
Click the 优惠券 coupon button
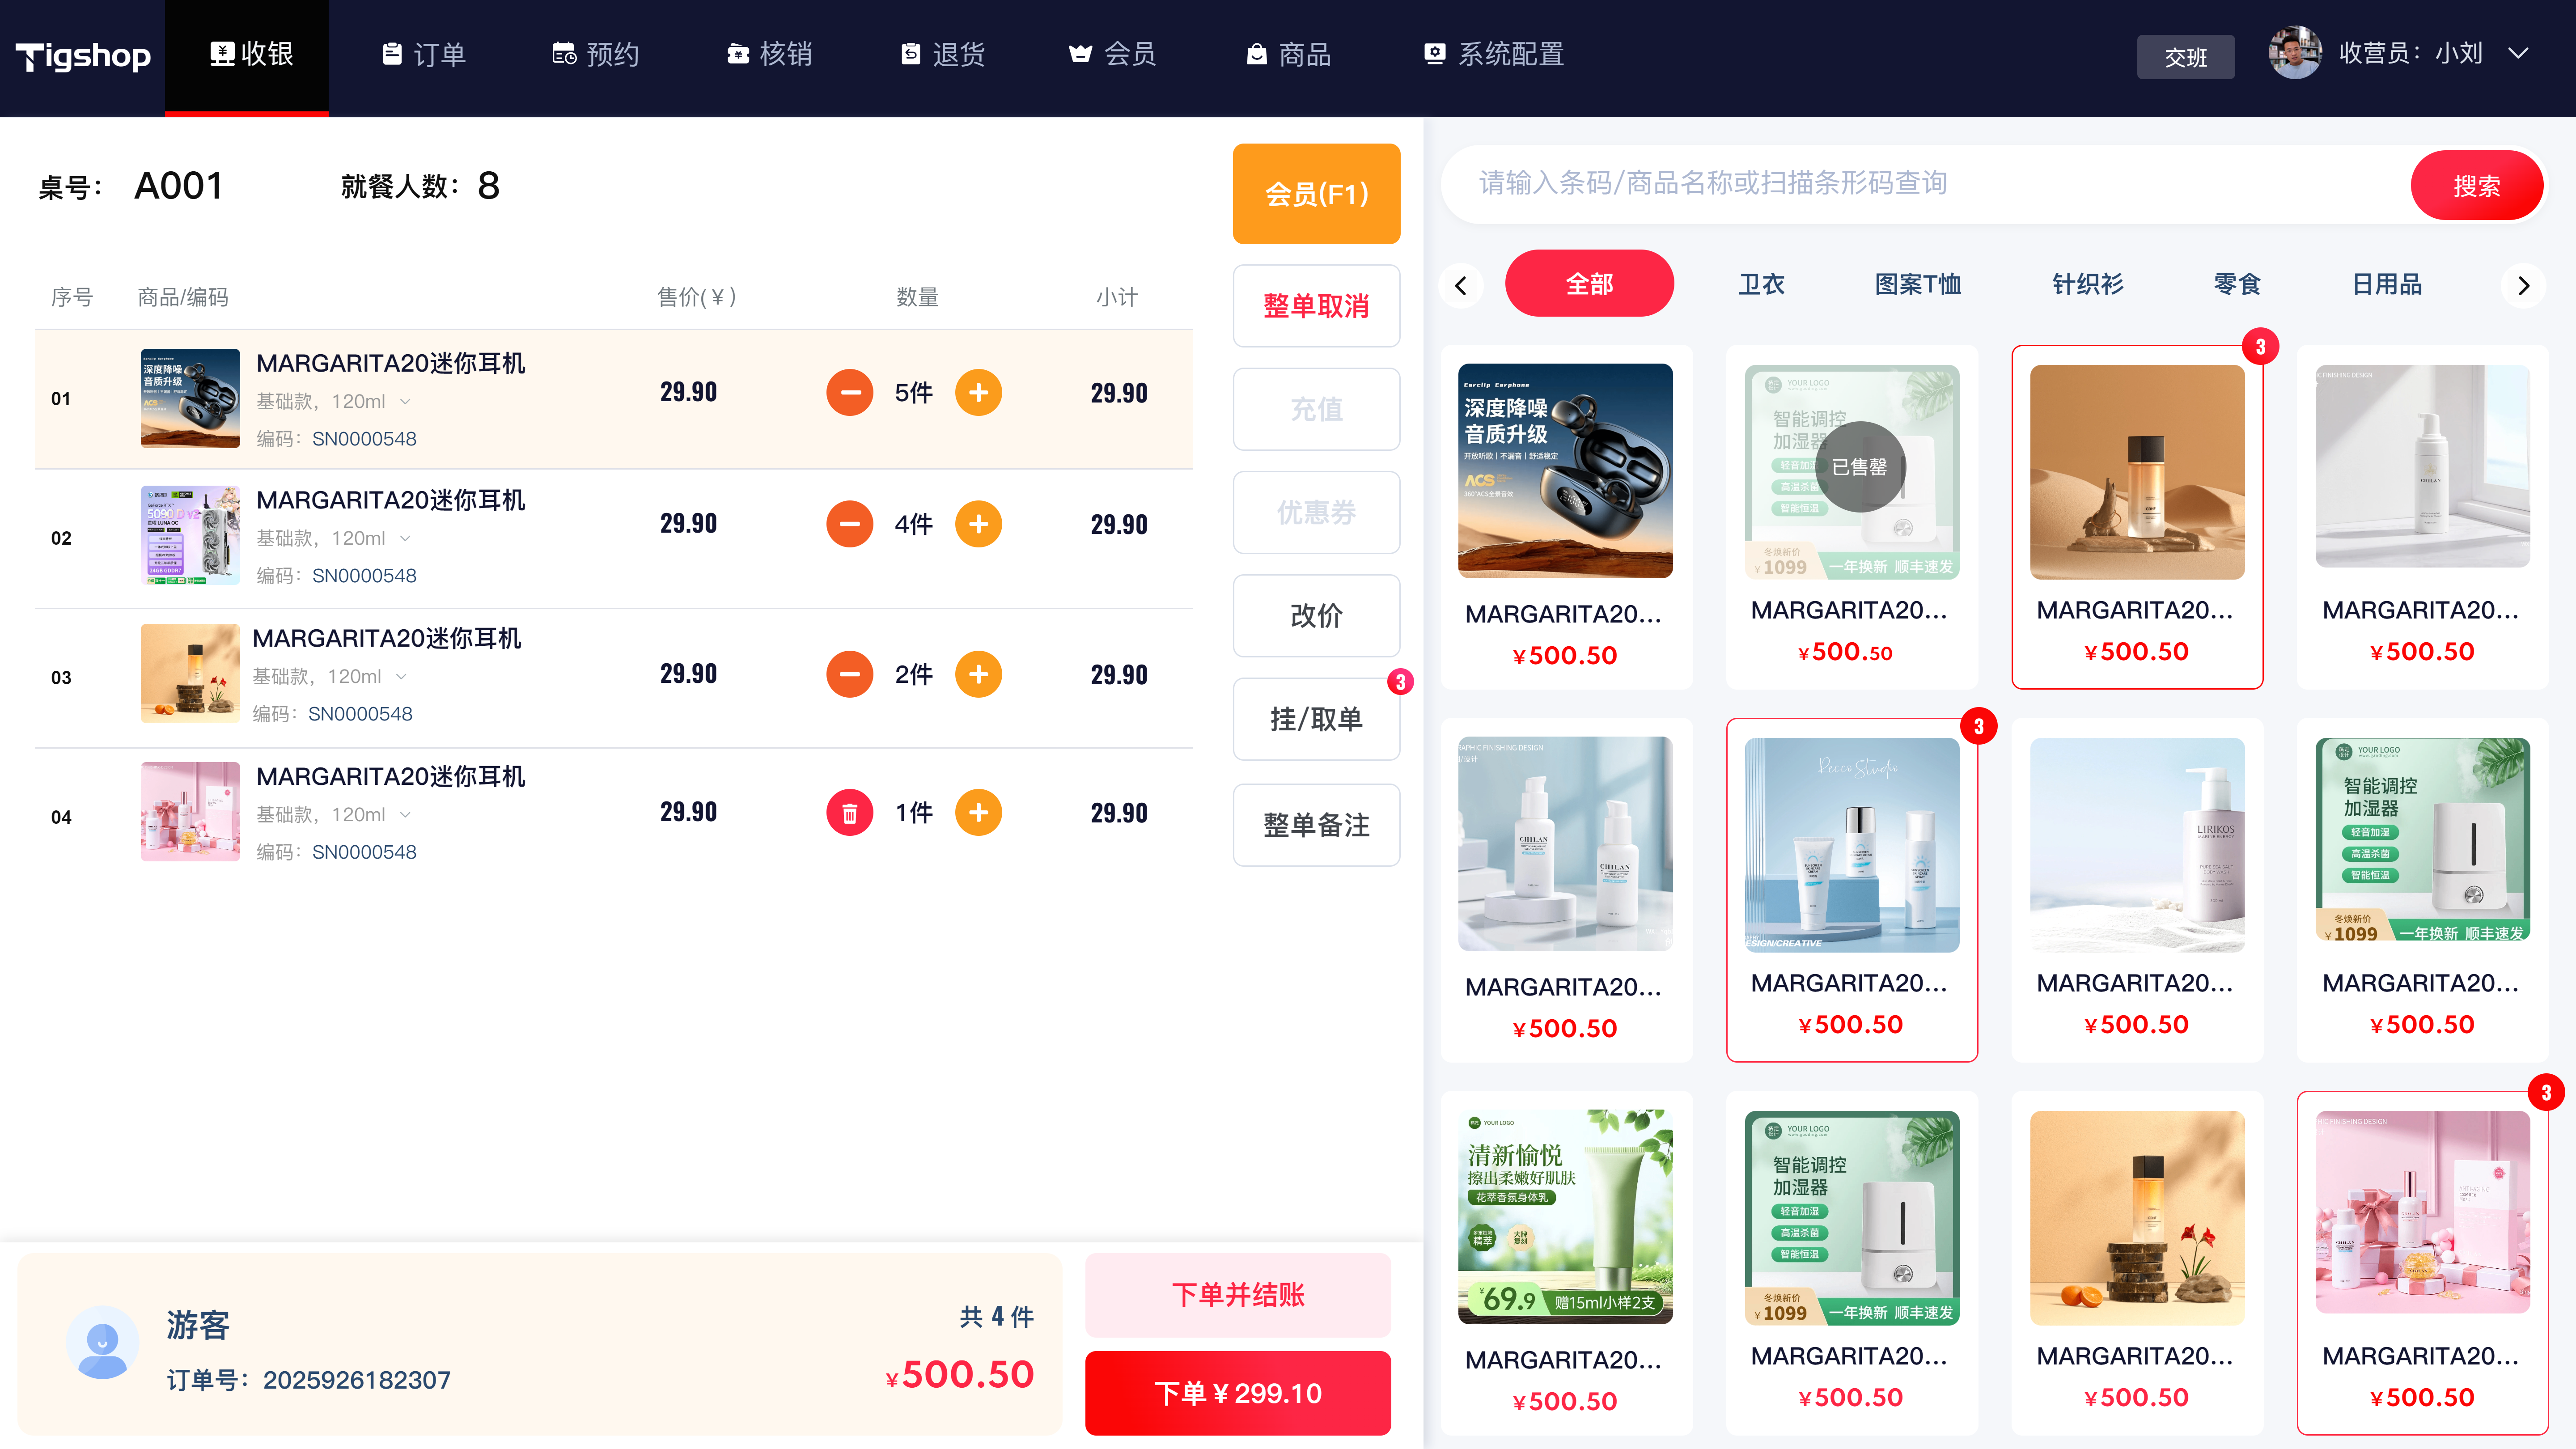(x=1316, y=512)
